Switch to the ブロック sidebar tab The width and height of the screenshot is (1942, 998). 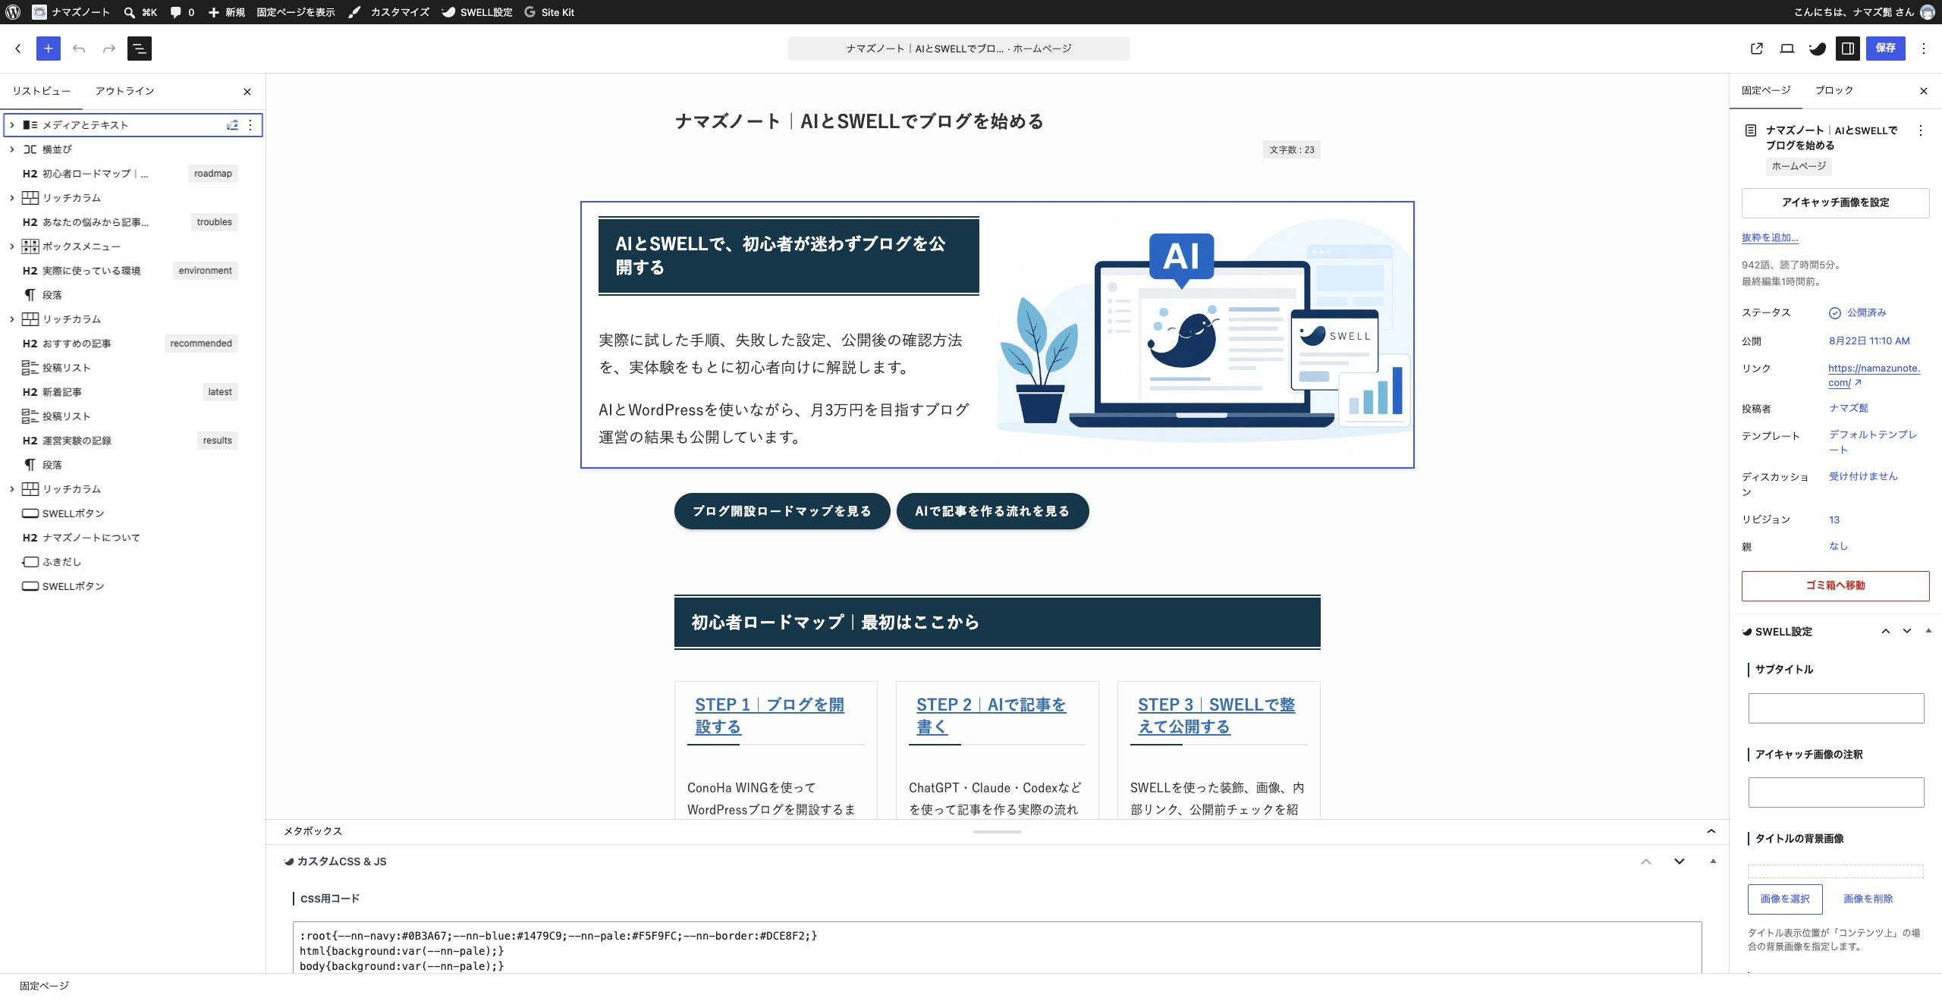coord(1834,90)
